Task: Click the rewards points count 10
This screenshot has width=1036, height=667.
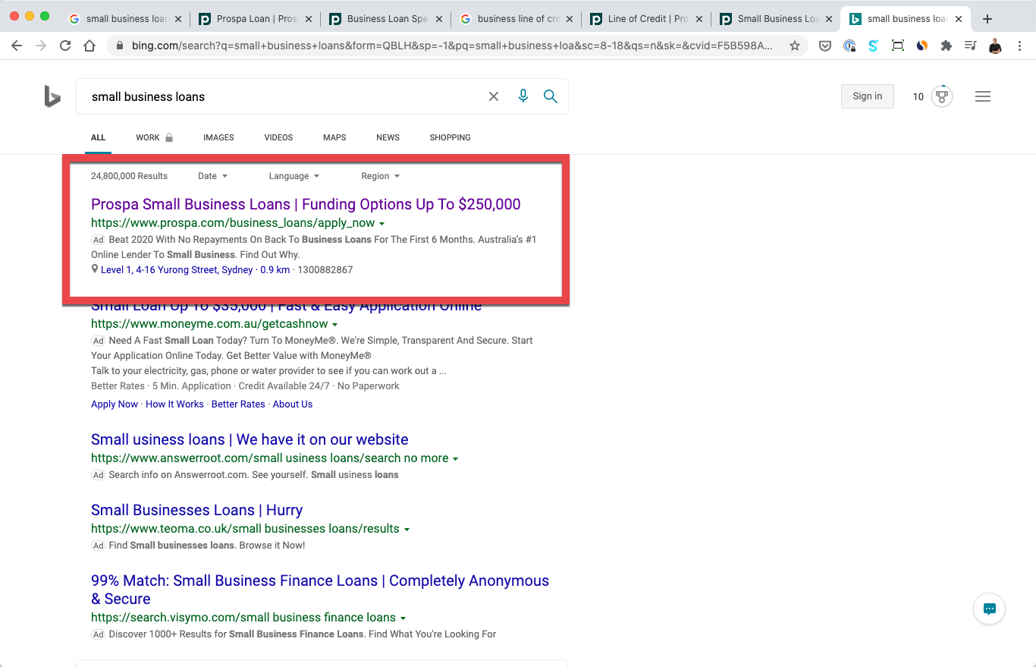Action: (x=918, y=96)
